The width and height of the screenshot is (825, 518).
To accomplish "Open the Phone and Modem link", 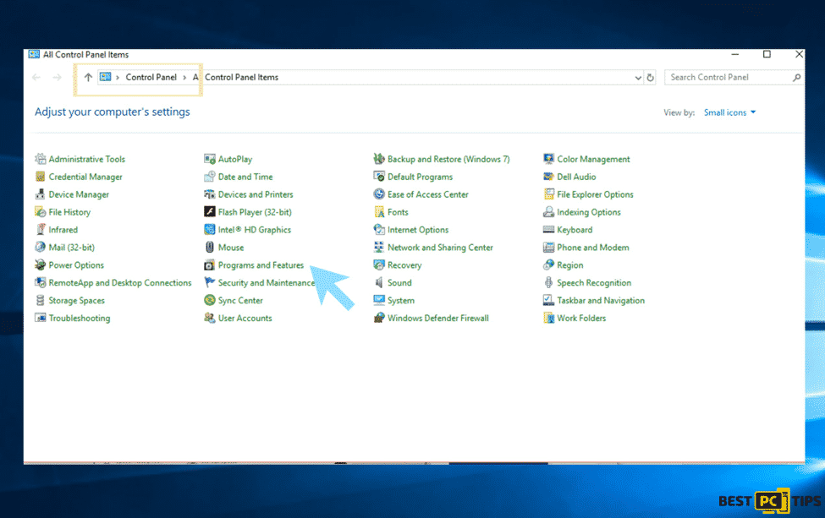I will pos(593,248).
